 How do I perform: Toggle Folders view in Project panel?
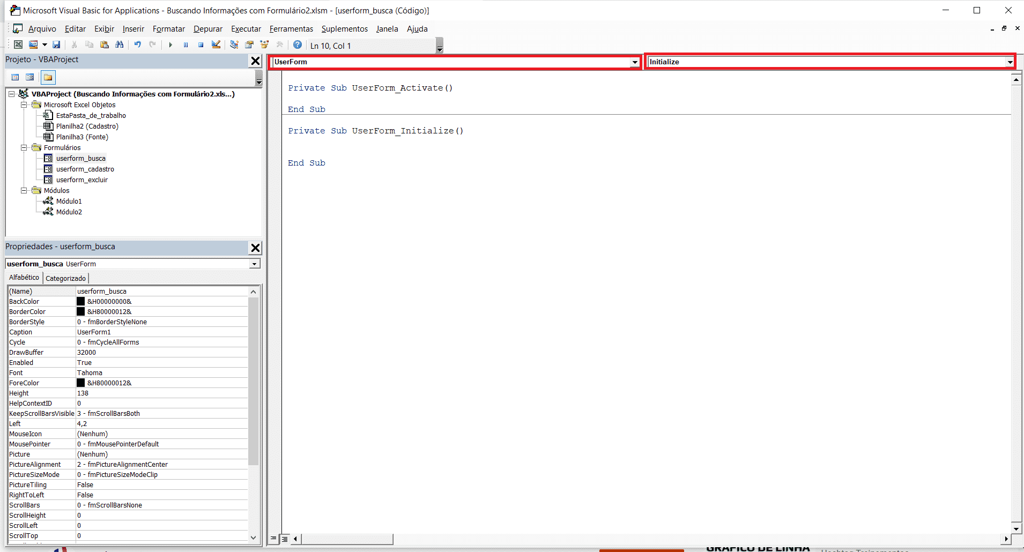pyautogui.click(x=48, y=78)
